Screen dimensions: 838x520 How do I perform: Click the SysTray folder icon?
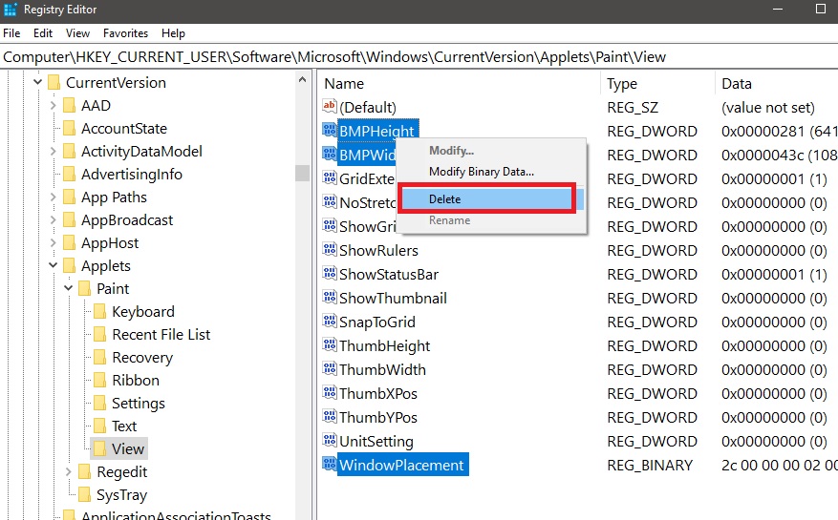(x=84, y=495)
